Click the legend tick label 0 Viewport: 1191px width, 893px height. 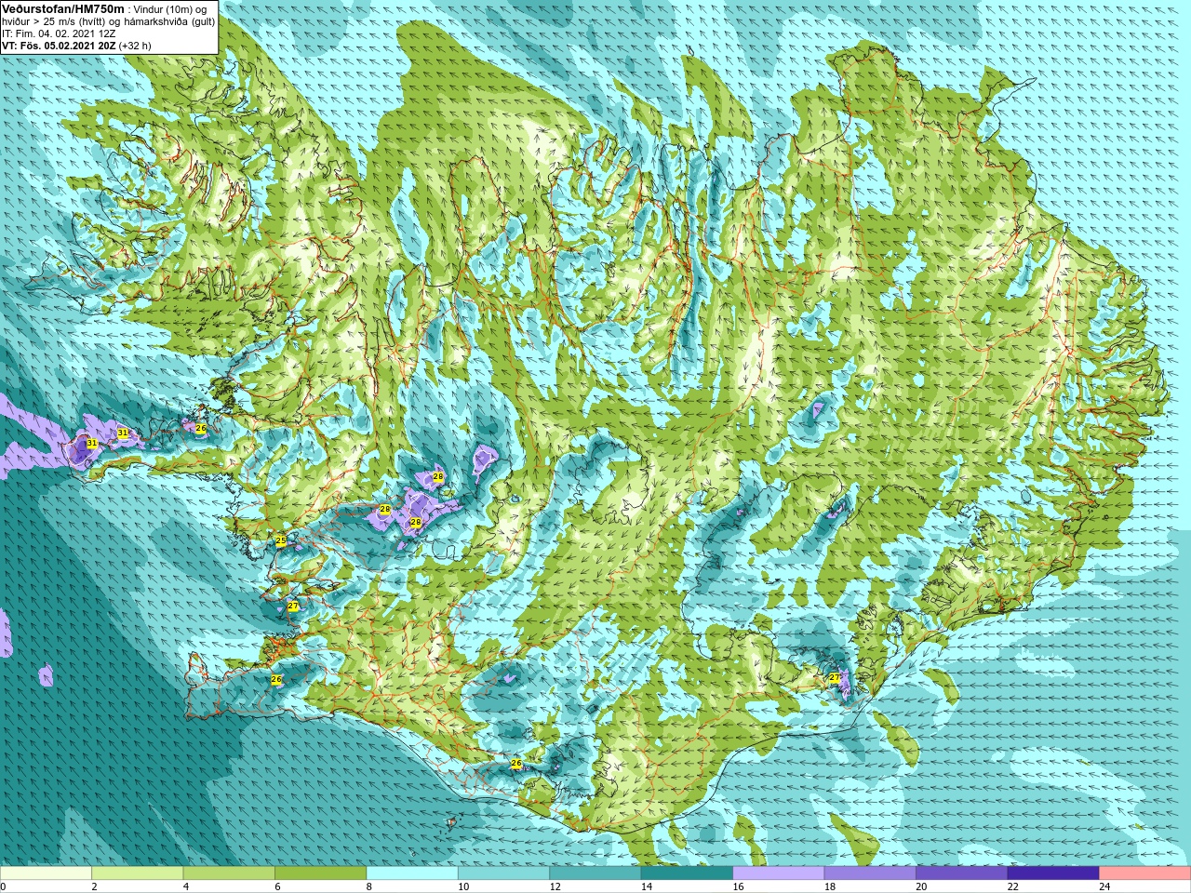[3, 887]
